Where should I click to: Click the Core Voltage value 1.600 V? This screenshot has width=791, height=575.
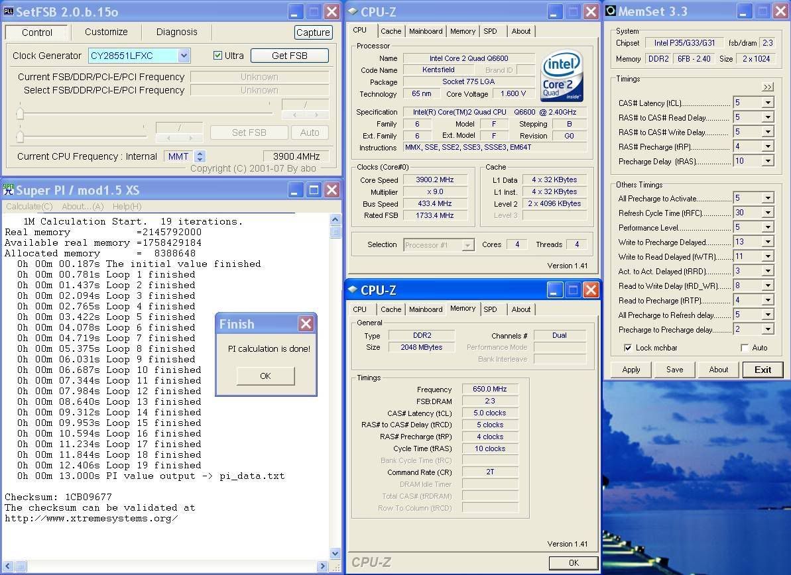coord(514,93)
